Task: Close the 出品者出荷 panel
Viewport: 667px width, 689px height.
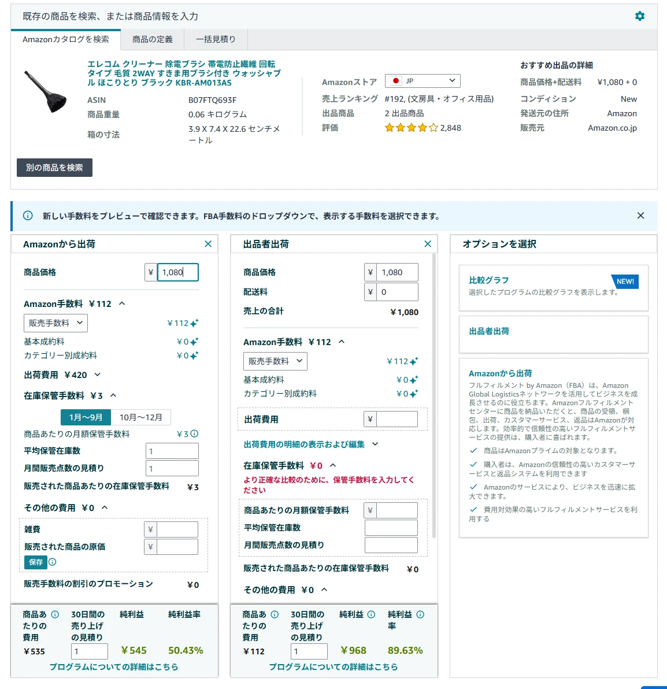Action: [428, 244]
